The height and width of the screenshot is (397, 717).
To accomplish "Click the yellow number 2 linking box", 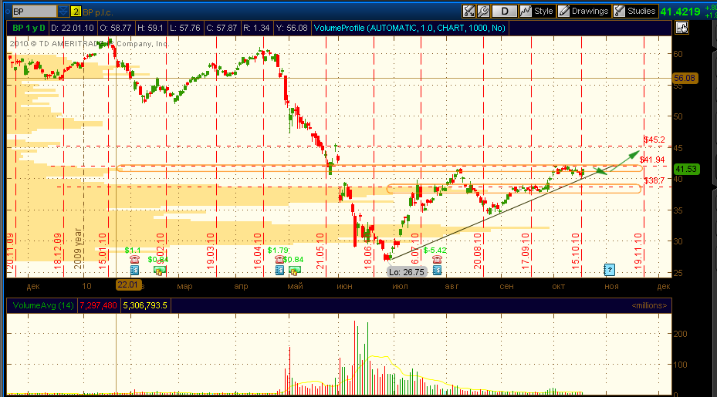I will point(76,12).
